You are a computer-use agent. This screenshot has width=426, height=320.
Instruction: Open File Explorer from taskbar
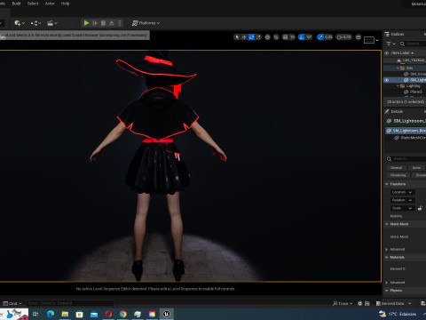[65, 314]
